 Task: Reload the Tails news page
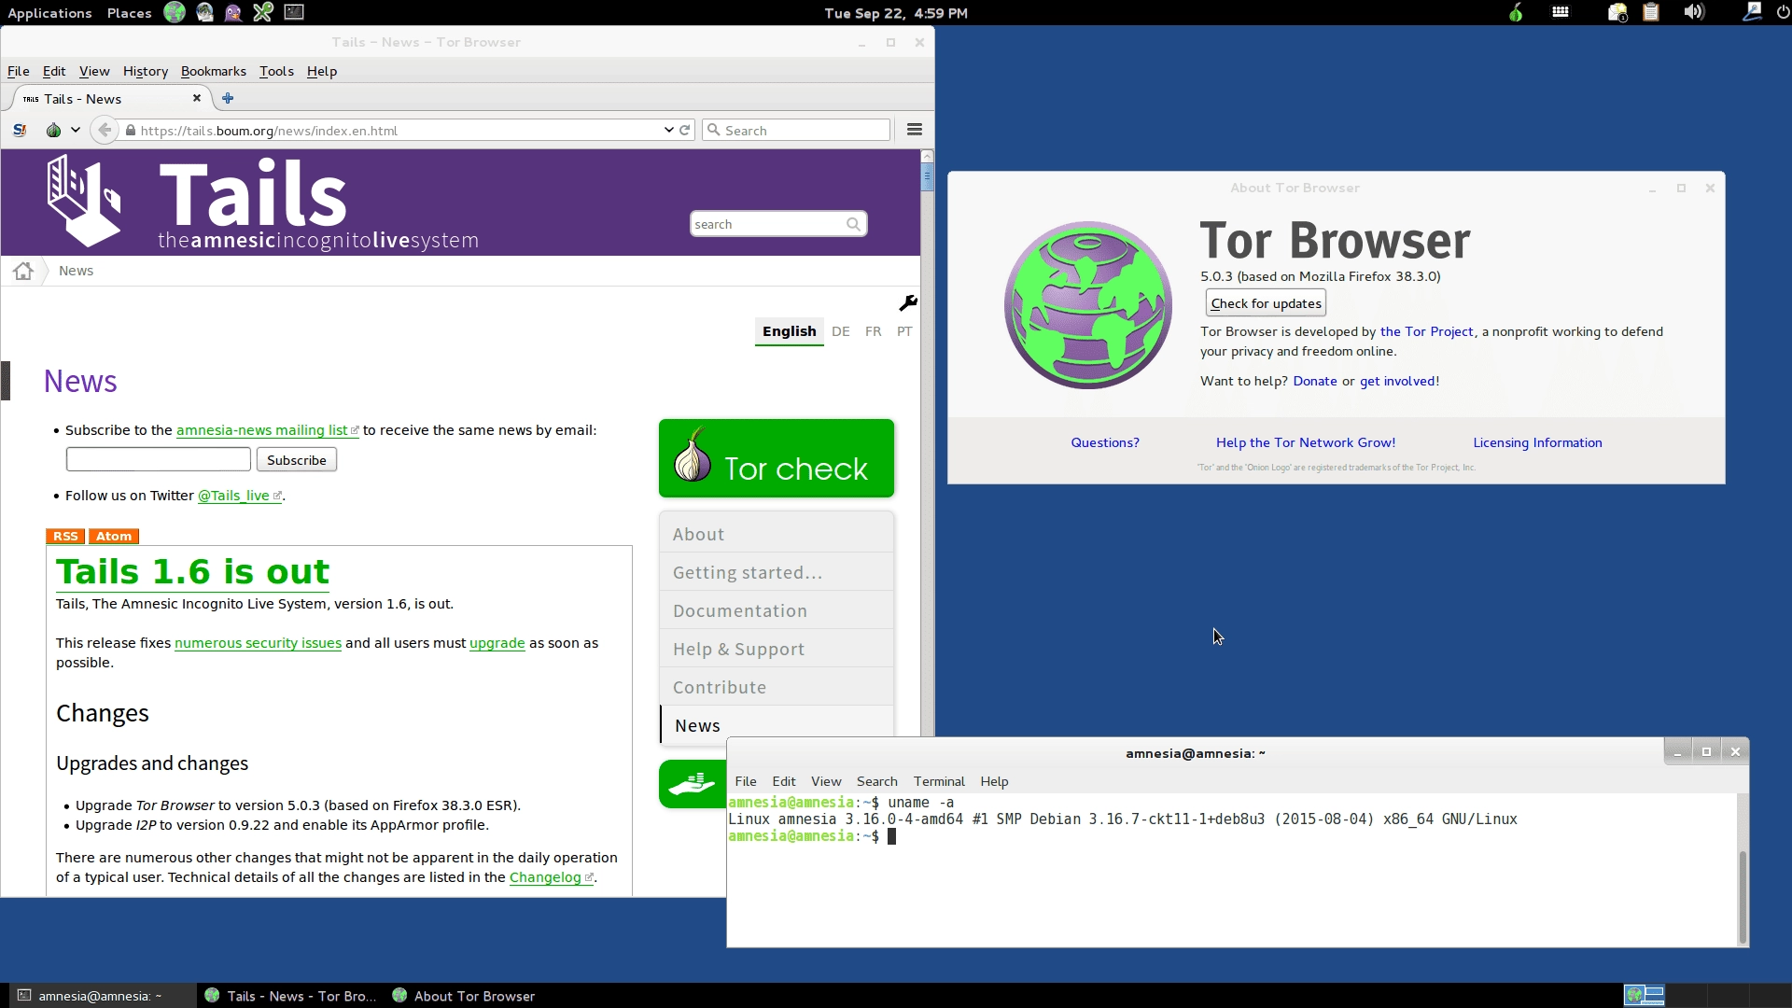click(x=685, y=130)
